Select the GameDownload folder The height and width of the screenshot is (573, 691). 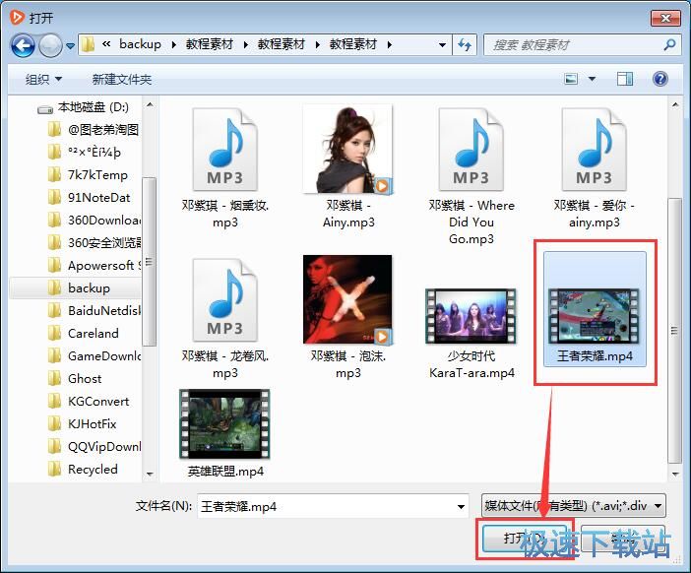tap(94, 356)
